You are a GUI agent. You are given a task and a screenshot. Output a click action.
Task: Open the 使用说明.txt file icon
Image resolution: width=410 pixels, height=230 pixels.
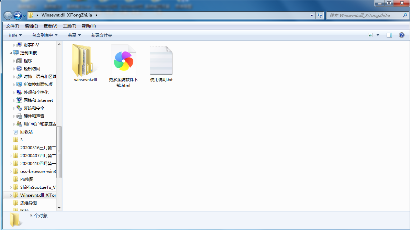pos(161,60)
